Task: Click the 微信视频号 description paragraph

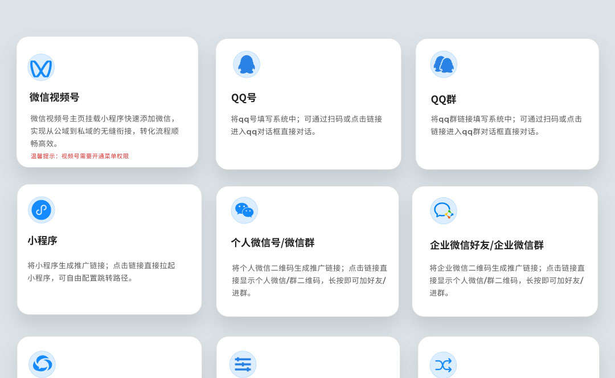Action: [105, 131]
